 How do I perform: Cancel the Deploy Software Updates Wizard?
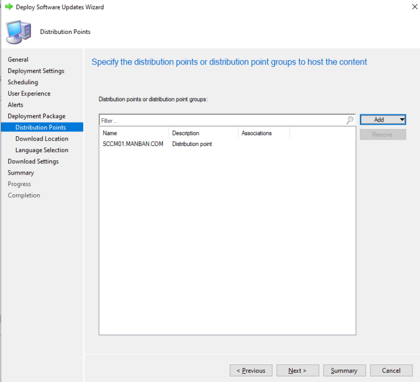click(x=391, y=371)
